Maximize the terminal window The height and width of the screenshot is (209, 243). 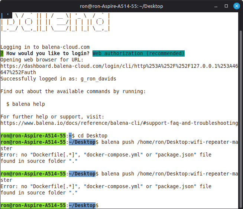[x=226, y=6]
